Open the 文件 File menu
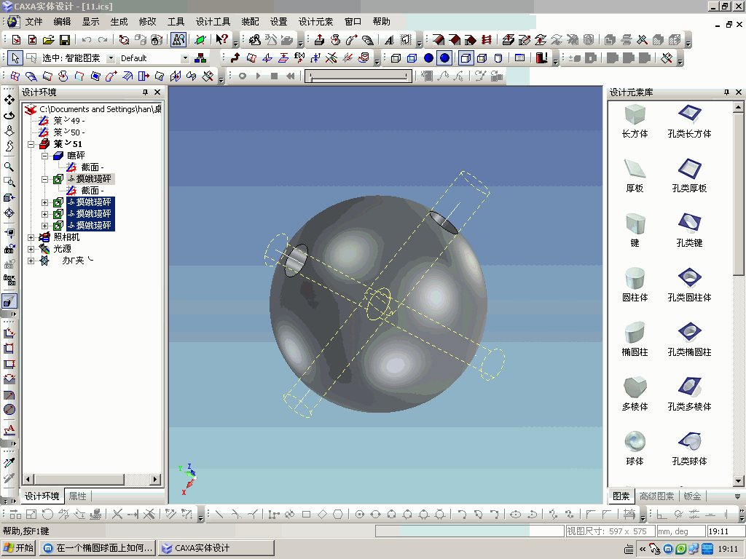The height and width of the screenshot is (559, 746). pyautogui.click(x=34, y=22)
